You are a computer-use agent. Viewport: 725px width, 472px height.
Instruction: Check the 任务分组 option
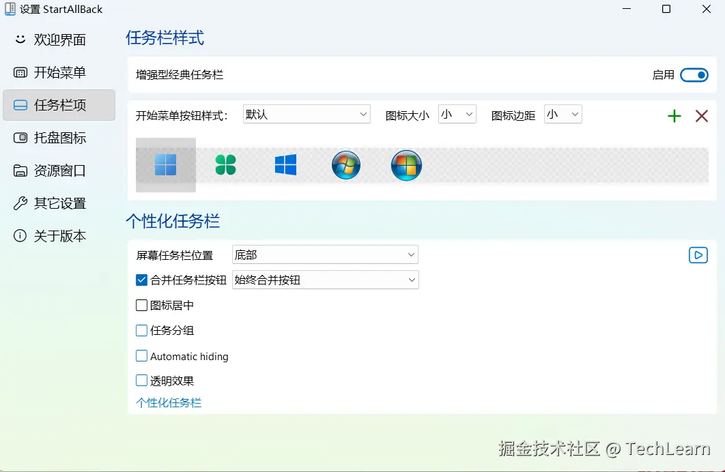click(x=141, y=330)
